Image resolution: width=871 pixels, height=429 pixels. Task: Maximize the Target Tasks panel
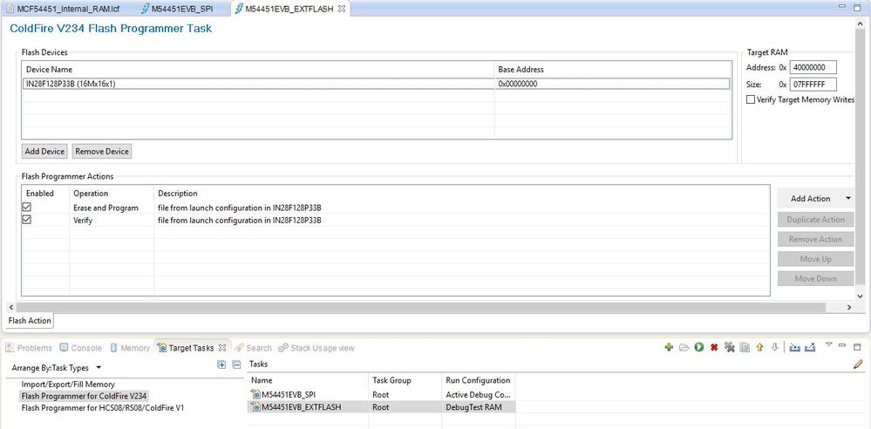pyautogui.click(x=856, y=345)
